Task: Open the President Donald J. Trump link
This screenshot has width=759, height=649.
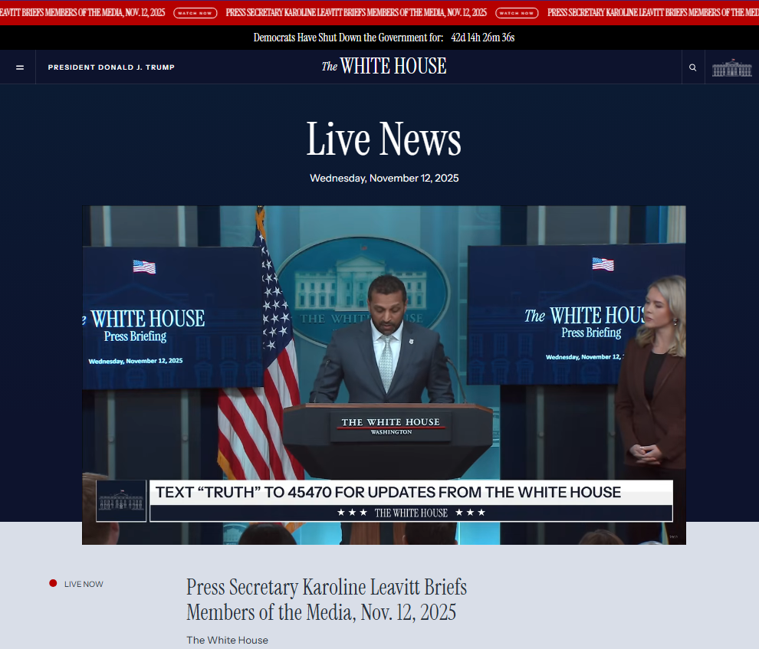Action: point(111,67)
